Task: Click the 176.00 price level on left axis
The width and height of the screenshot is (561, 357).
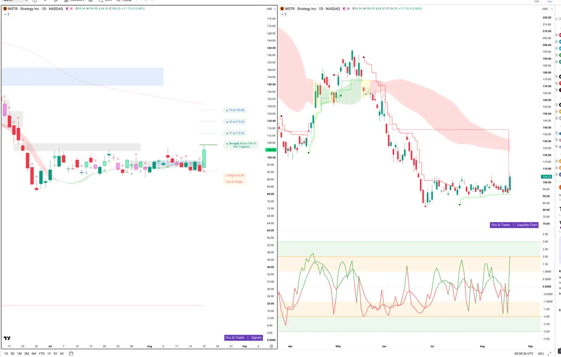Action: tap(271, 19)
